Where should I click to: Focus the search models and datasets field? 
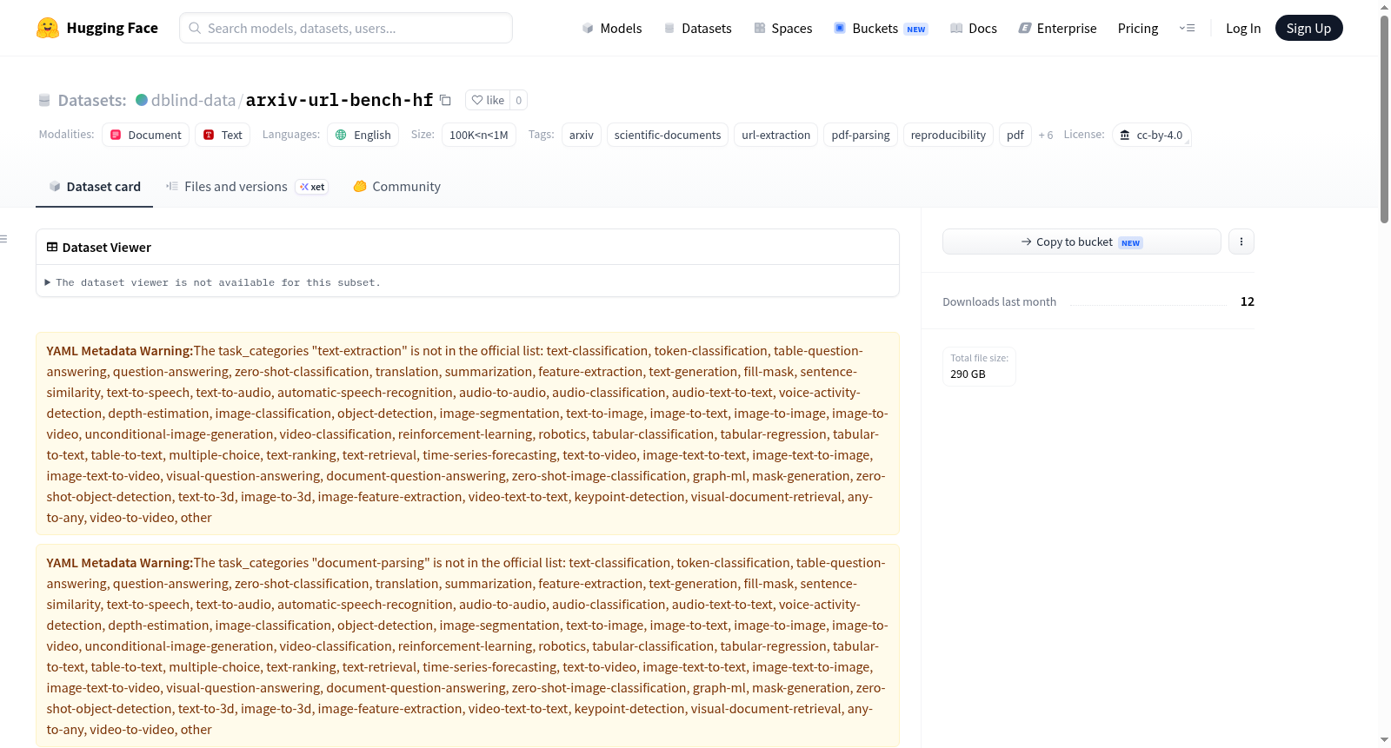(346, 28)
